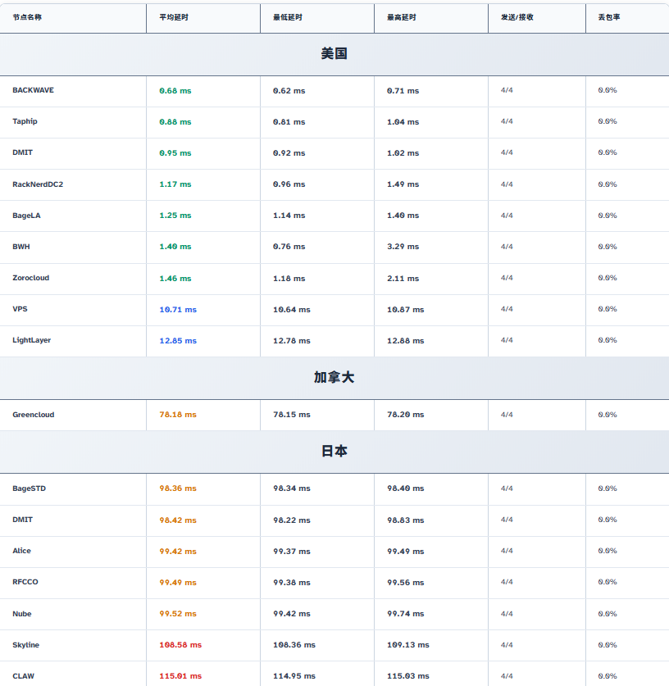Collapse the 加拿大 section header
The height and width of the screenshot is (686, 669).
[x=334, y=378]
